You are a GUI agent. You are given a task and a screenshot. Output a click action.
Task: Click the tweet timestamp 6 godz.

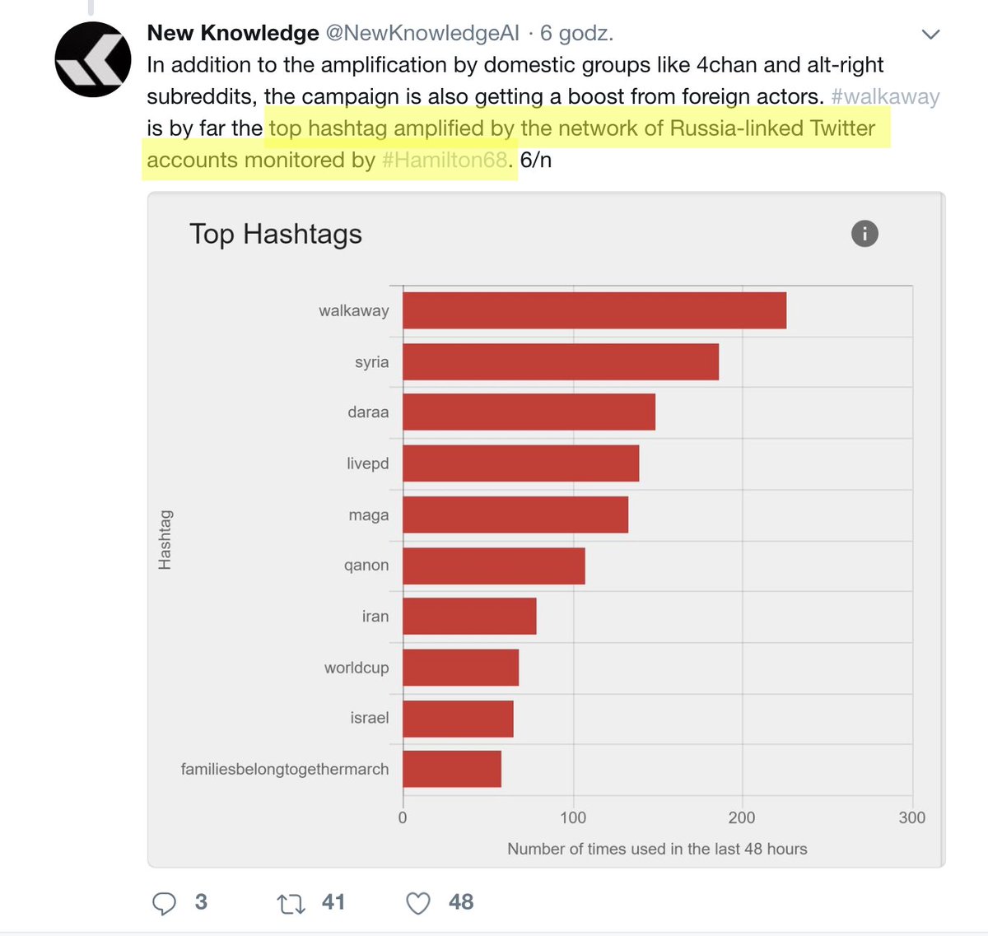[577, 33]
